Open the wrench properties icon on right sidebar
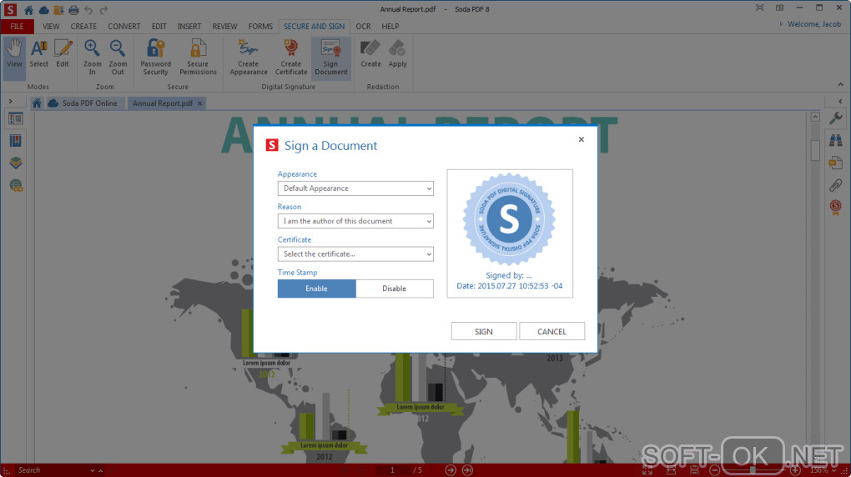 pos(836,118)
